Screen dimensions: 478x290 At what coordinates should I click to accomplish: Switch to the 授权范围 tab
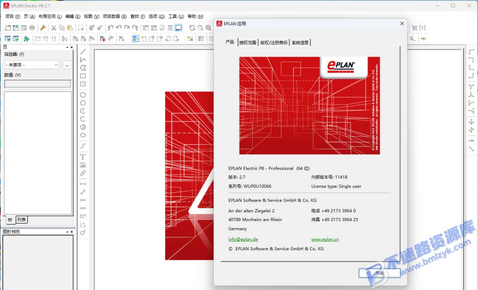pos(247,42)
